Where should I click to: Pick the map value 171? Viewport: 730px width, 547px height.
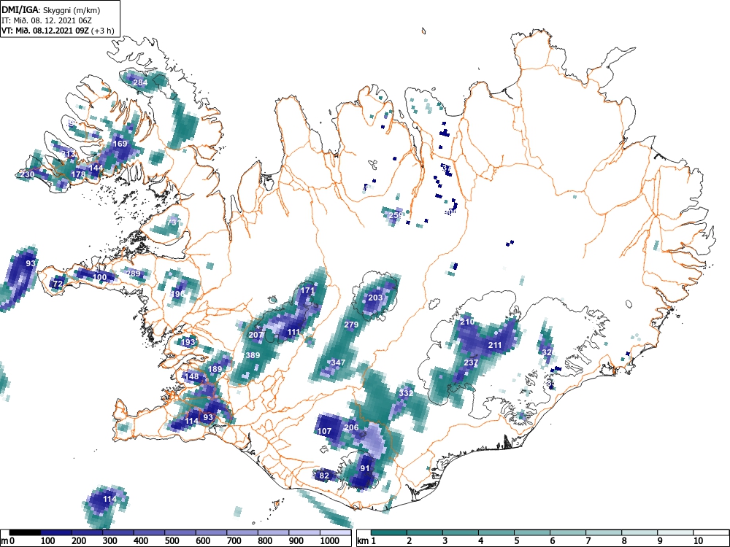(307, 290)
